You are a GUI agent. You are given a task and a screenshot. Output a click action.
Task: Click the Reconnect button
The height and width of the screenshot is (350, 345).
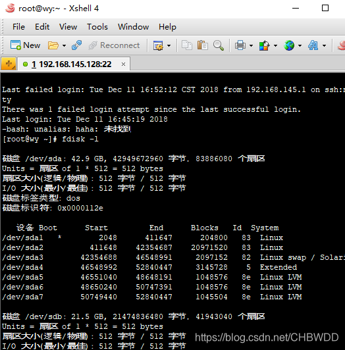coord(114,45)
